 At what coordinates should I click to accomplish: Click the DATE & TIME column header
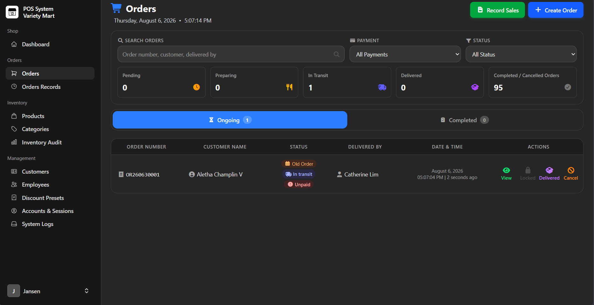click(447, 147)
